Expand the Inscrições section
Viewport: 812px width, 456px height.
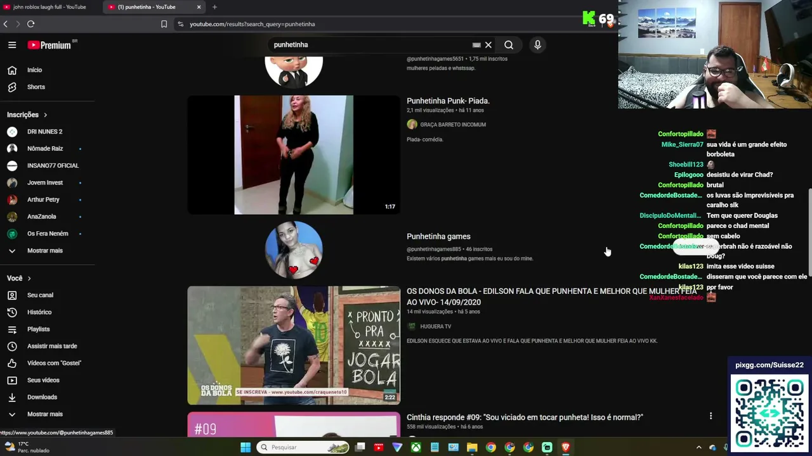pyautogui.click(x=27, y=115)
